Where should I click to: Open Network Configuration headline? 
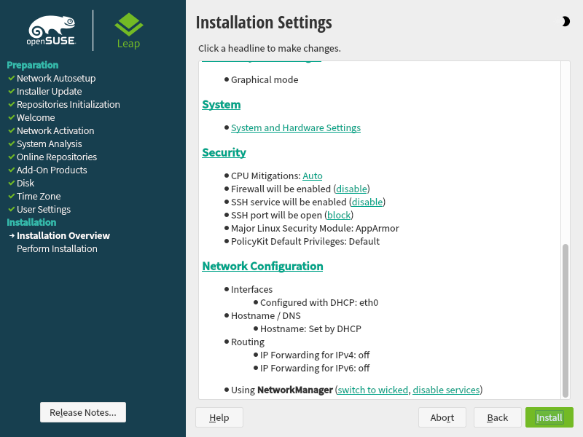[262, 267]
